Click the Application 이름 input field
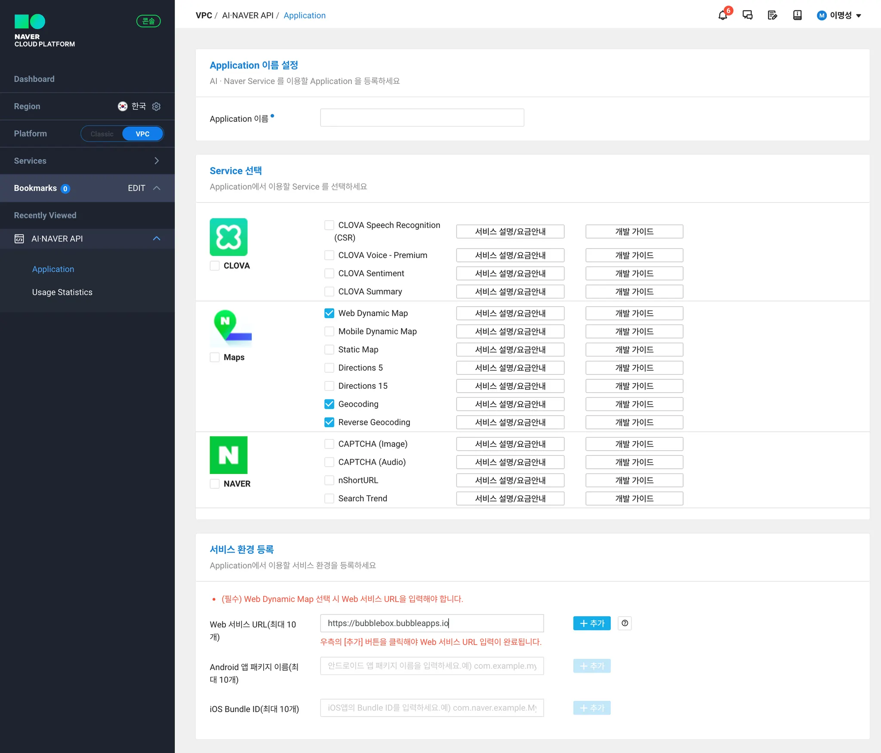881x753 pixels. click(422, 118)
